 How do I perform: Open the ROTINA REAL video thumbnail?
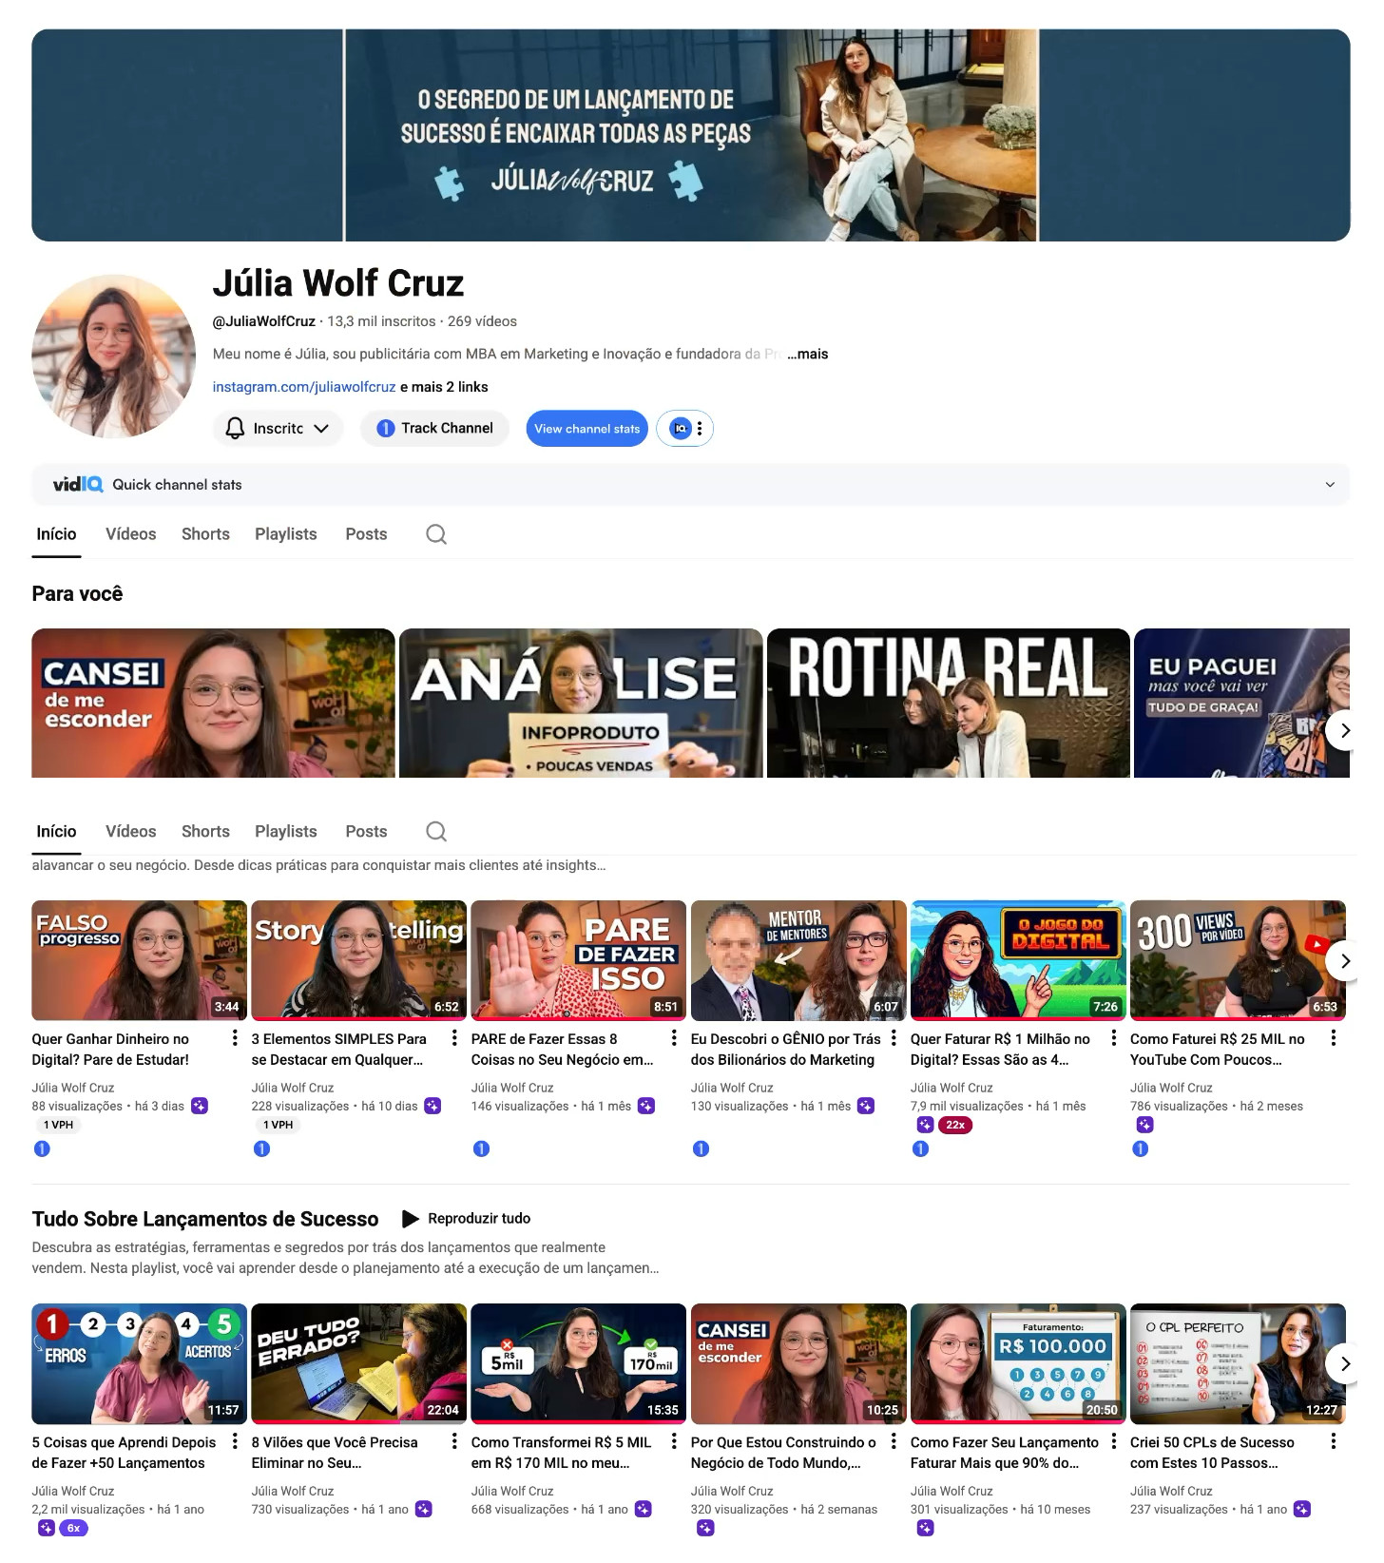tap(948, 703)
